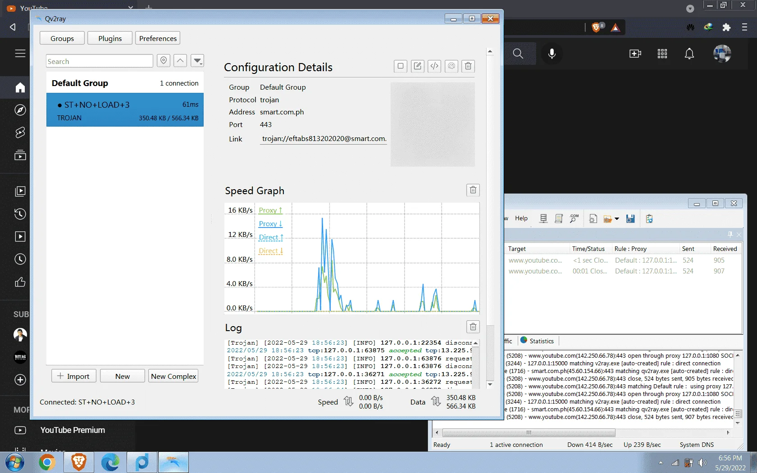Sort by Received column in Proxifier
This screenshot has width=757, height=473.
[725, 249]
